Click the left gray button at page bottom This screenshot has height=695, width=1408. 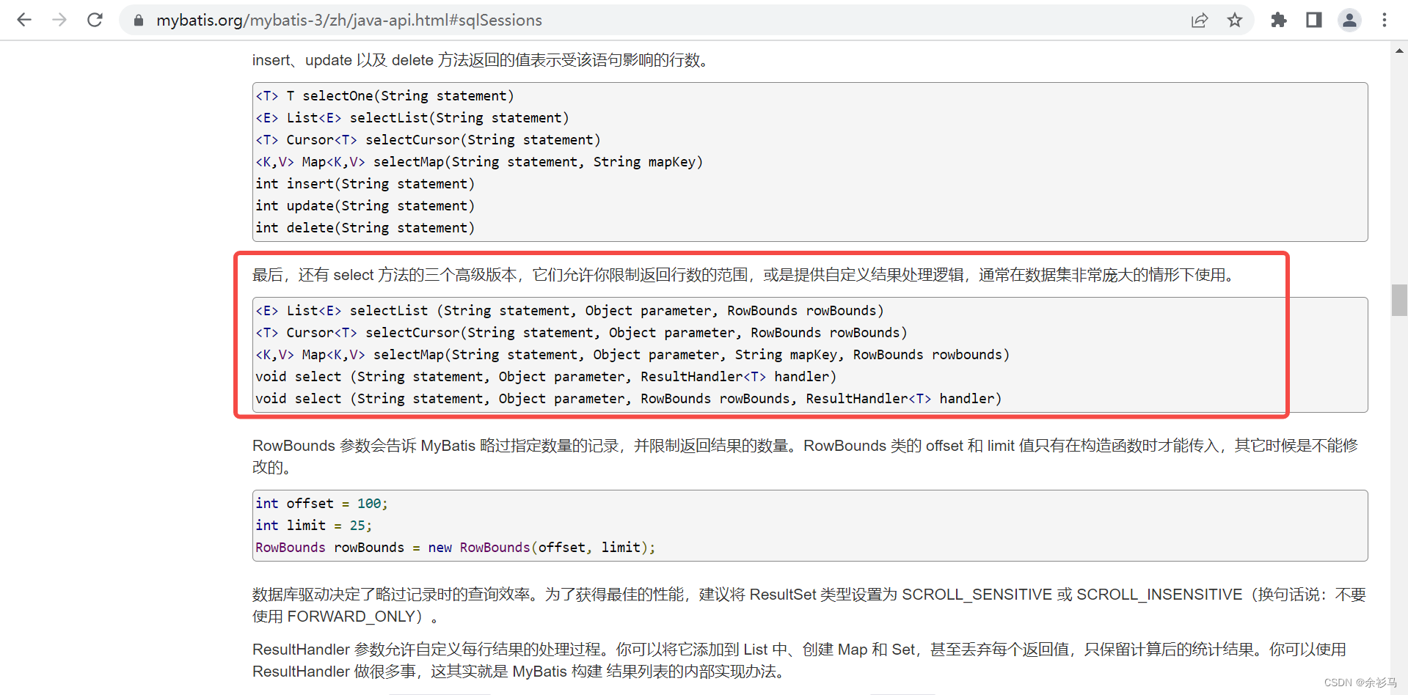(x=440, y=693)
